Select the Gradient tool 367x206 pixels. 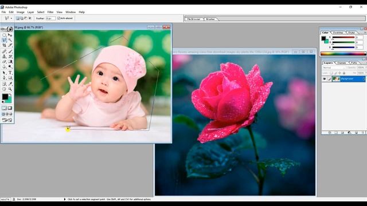point(10,61)
